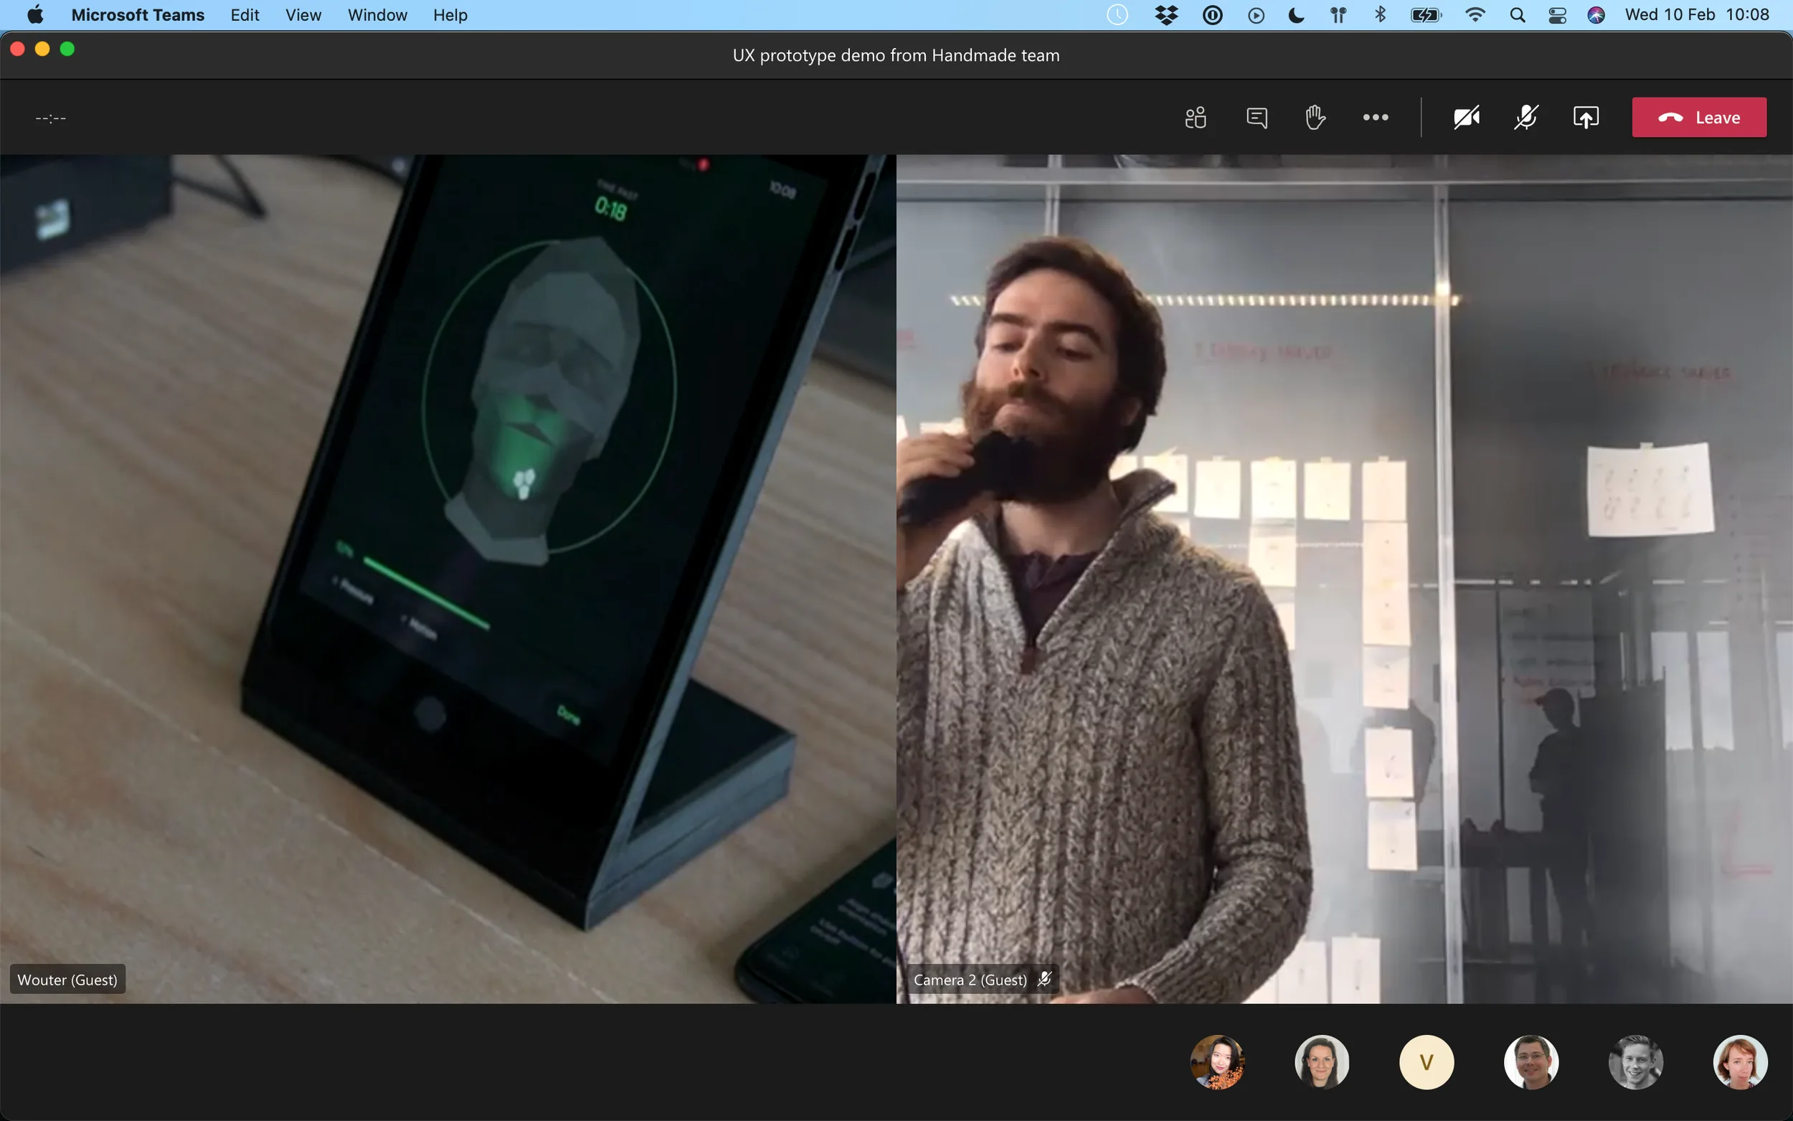
Task: Leave the meeting
Action: tap(1699, 117)
